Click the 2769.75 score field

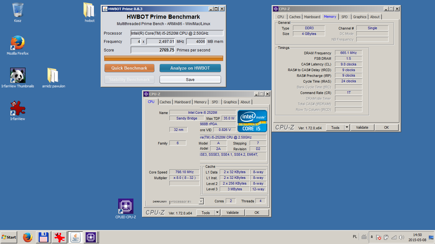click(x=153, y=50)
